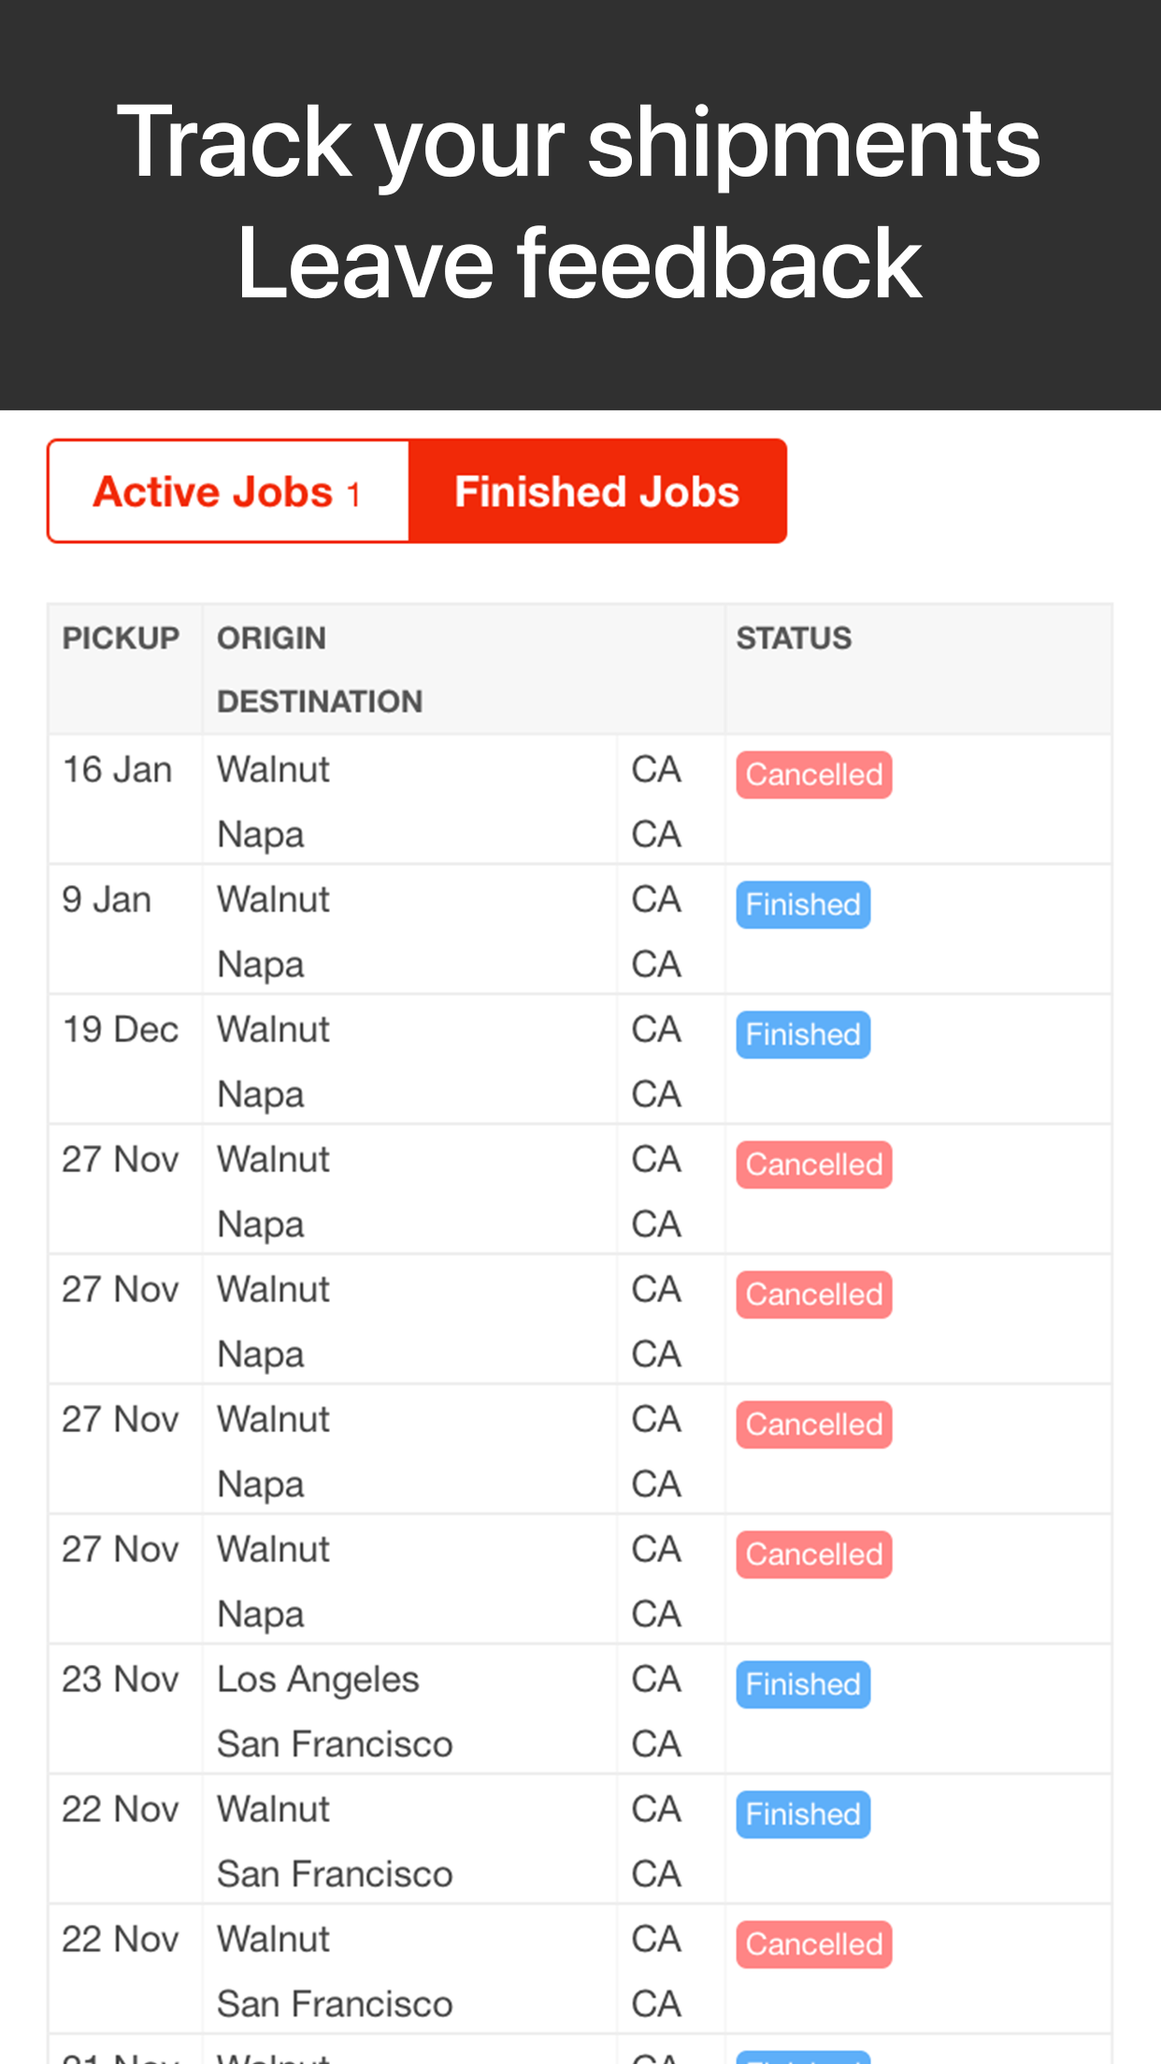Viewport: 1161px width, 2064px height.
Task: Switch to the Active Jobs tab
Action: (x=229, y=492)
